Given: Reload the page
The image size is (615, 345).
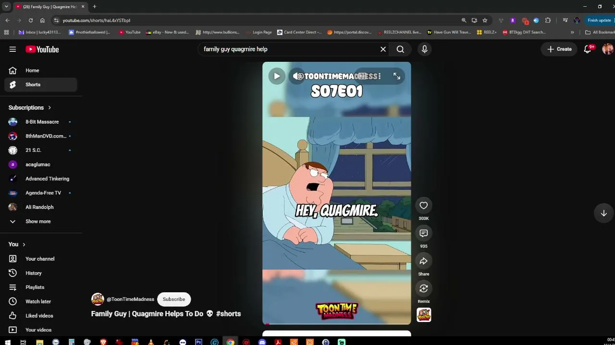Looking at the screenshot, I should coord(30,21).
